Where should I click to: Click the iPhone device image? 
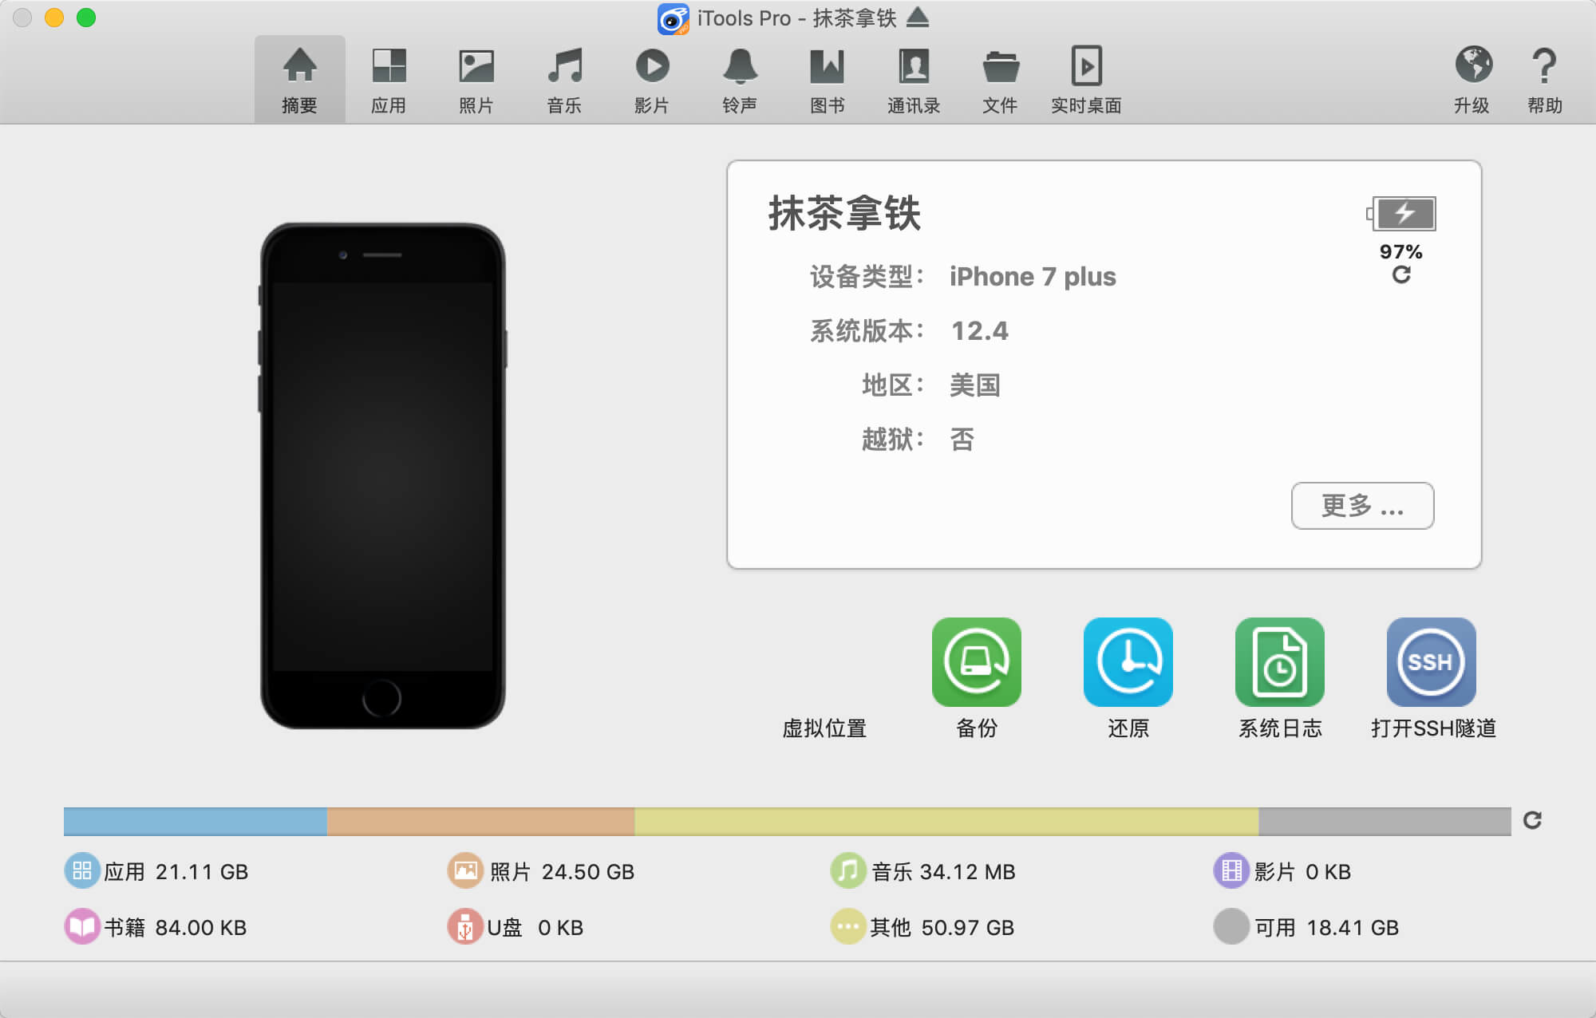coord(382,475)
